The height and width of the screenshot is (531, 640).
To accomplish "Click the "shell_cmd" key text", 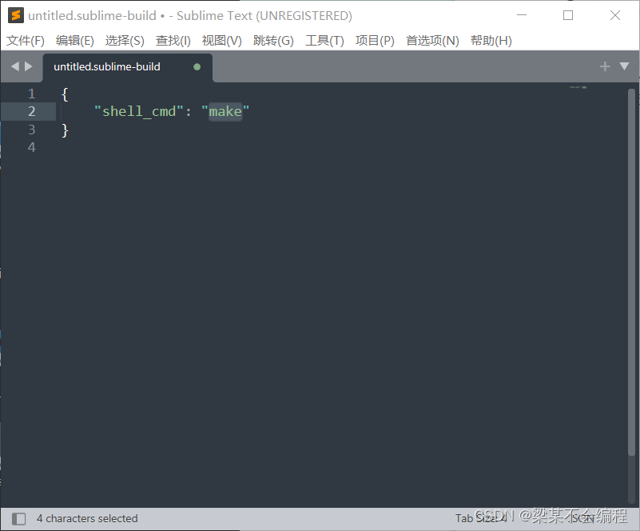I will (139, 111).
